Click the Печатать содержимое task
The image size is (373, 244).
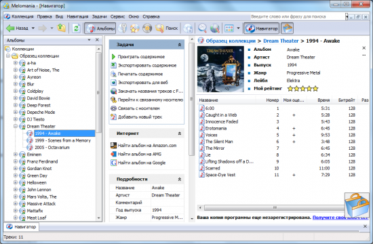click(x=137, y=74)
